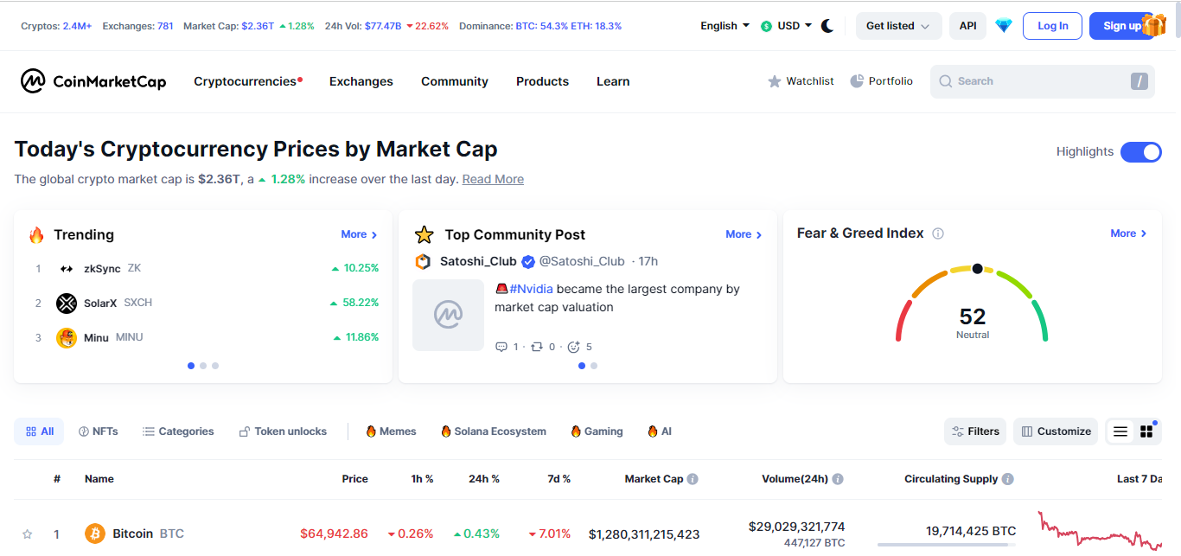Toggle dark mode moon icon
Screen dimensions: 1181x556
(827, 26)
